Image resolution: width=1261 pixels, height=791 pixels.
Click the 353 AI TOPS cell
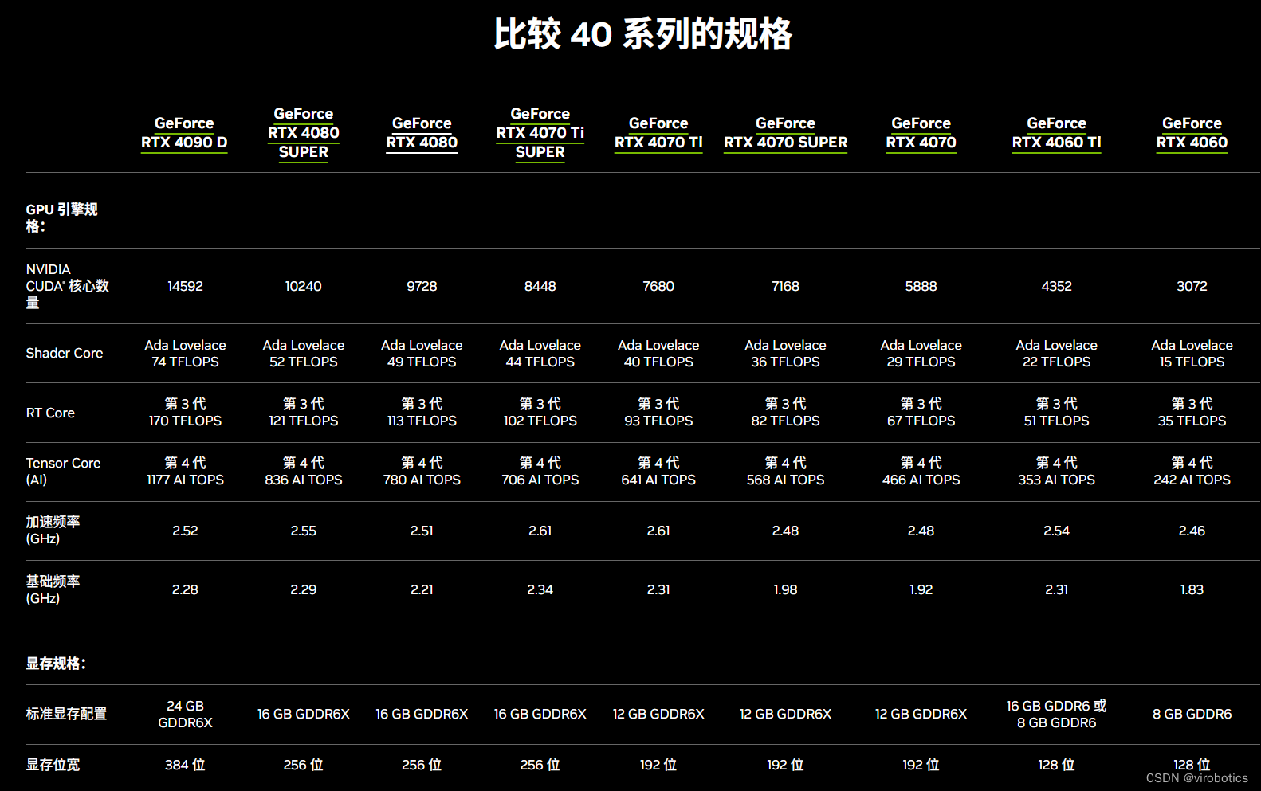[1057, 472]
